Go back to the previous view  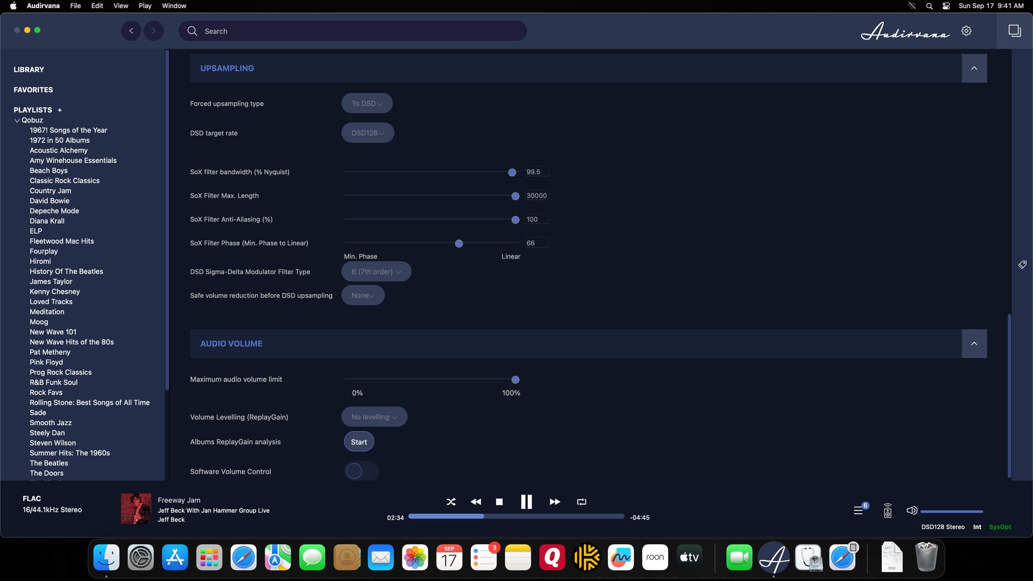pyautogui.click(x=131, y=31)
